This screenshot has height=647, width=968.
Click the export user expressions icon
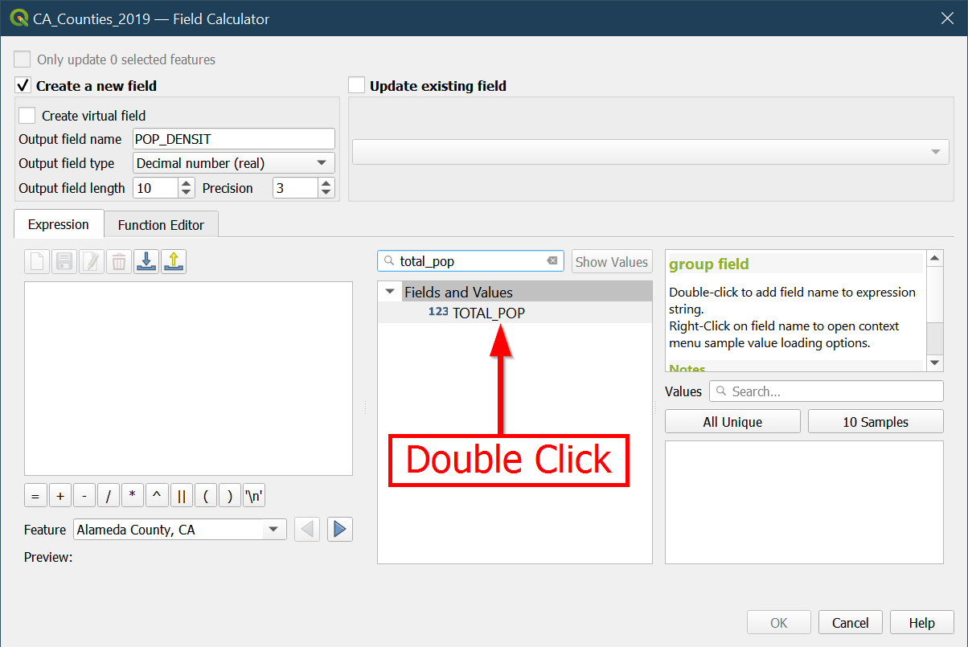[x=174, y=261]
